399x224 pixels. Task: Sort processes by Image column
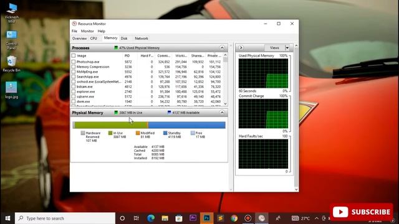click(x=82, y=55)
